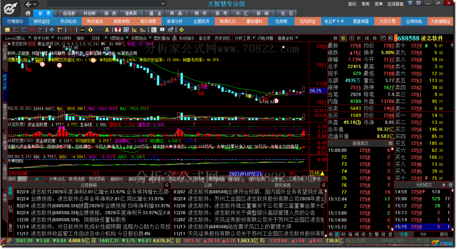Screen dimensions: 457x249
Task: Click the red pushpin toolbar icon
Action: click(71, 29)
